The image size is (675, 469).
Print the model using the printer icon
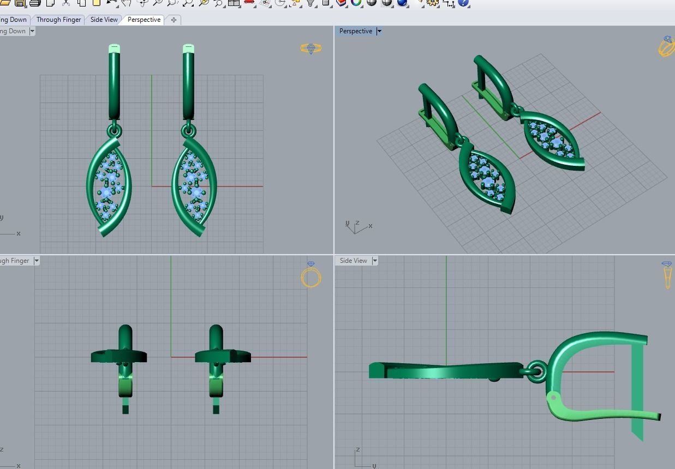(x=34, y=3)
